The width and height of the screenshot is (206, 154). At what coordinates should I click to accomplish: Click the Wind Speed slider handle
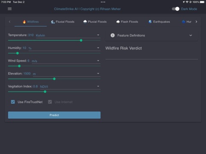pyautogui.click(x=19, y=66)
